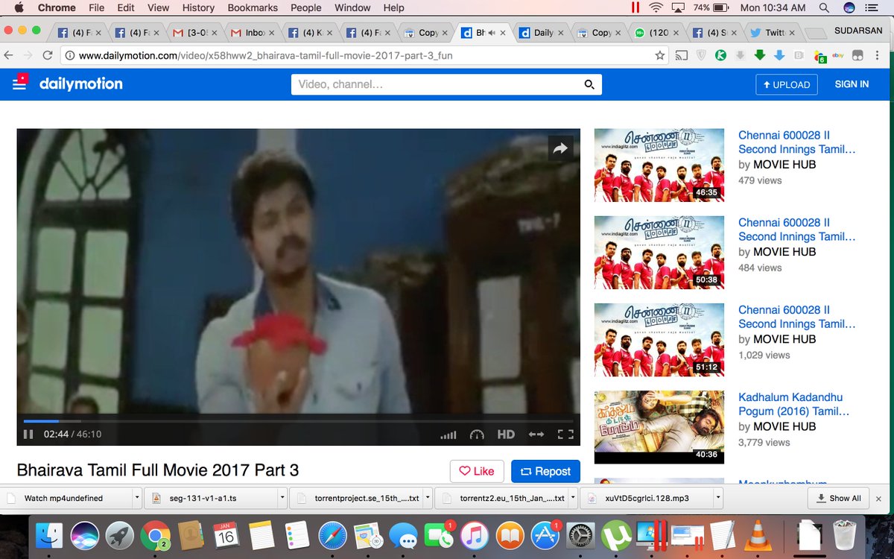894x559 pixels.
Task: Click the Chrome cast icon
Action: pyautogui.click(x=681, y=55)
